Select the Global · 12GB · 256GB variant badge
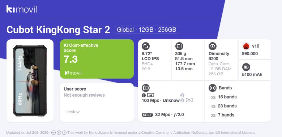The image size is (282, 137). pos(146,30)
